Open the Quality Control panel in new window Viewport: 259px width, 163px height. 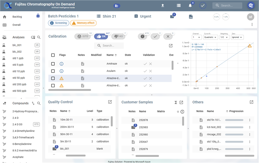[x=110, y=102]
